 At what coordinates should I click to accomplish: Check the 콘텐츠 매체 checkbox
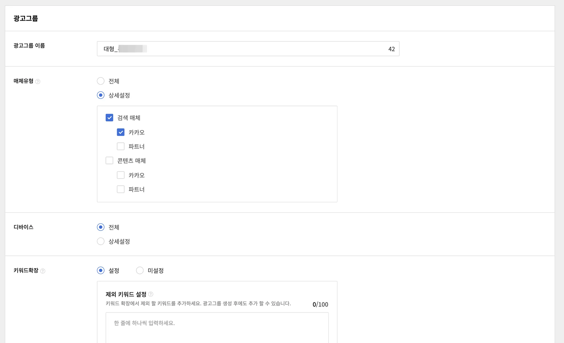coord(109,161)
